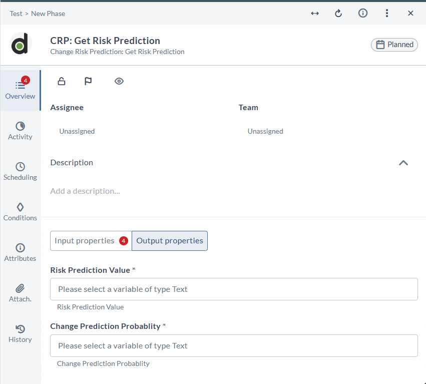Click the circular 'd' app logo
This screenshot has height=384, width=426.
21,44
